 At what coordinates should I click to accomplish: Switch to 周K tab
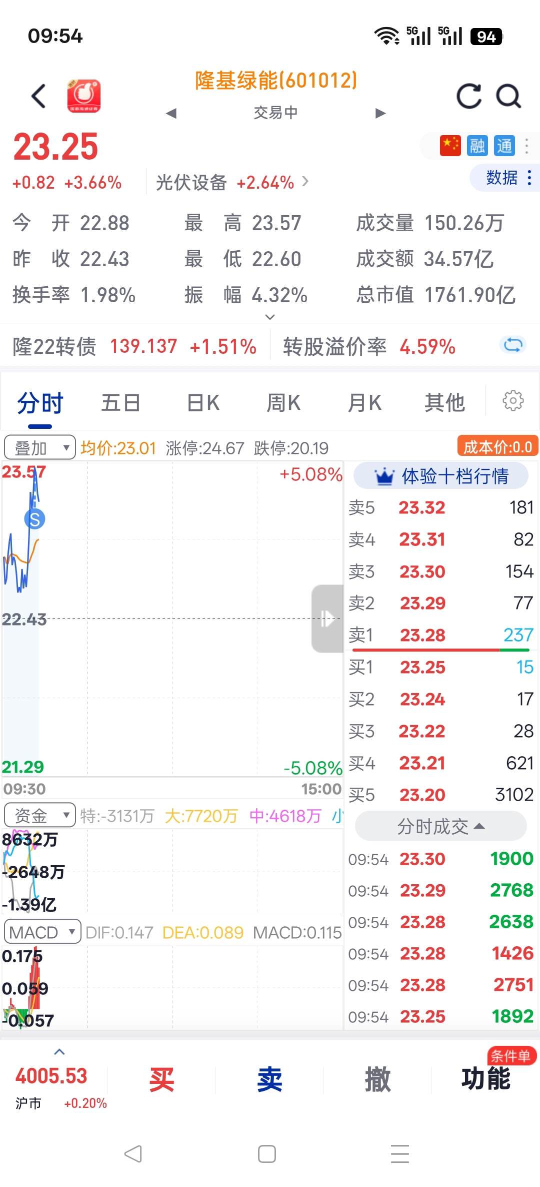click(x=283, y=403)
